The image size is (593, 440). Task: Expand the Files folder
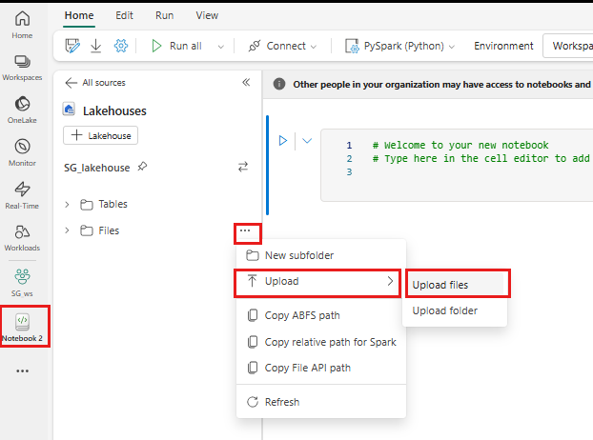tap(67, 230)
